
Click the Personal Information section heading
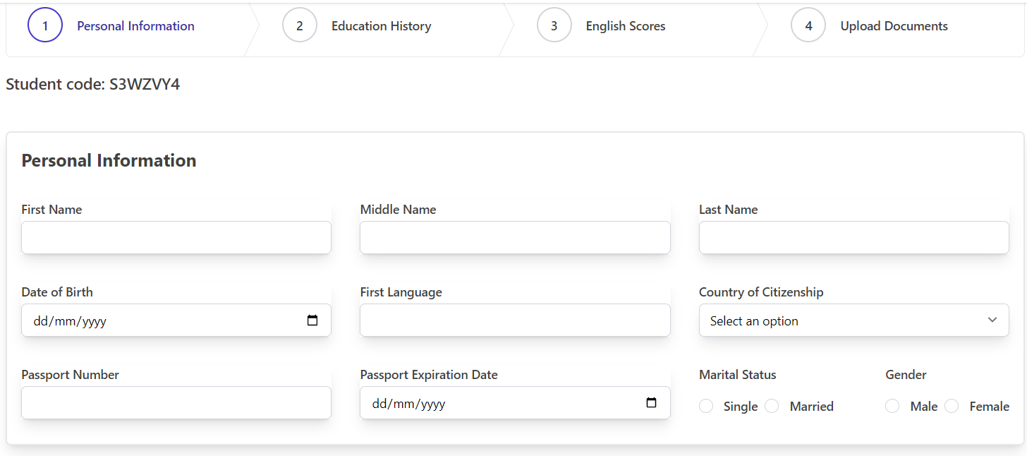tap(109, 160)
